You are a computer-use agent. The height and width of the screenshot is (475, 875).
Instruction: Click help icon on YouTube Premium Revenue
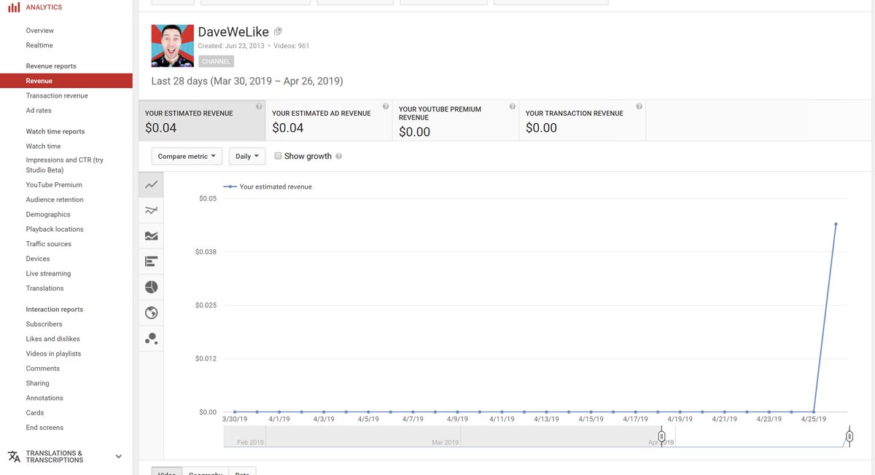(513, 106)
